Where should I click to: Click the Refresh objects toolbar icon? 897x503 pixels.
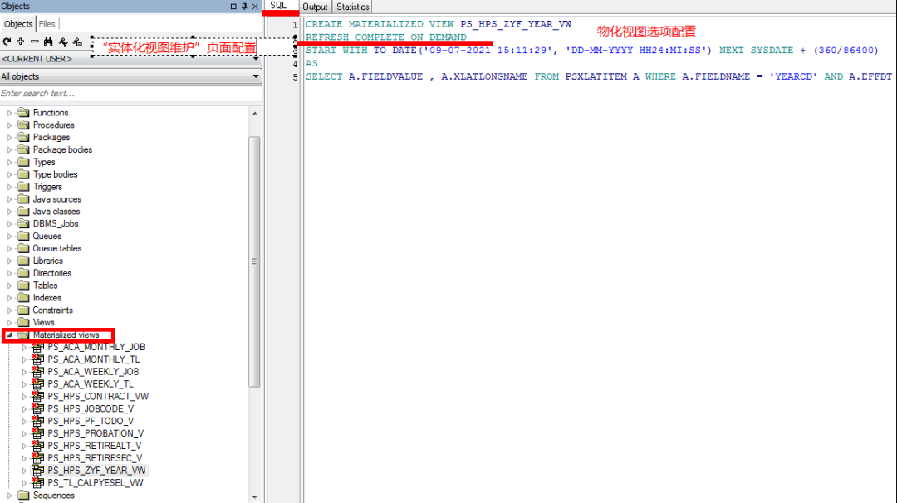pos(7,42)
